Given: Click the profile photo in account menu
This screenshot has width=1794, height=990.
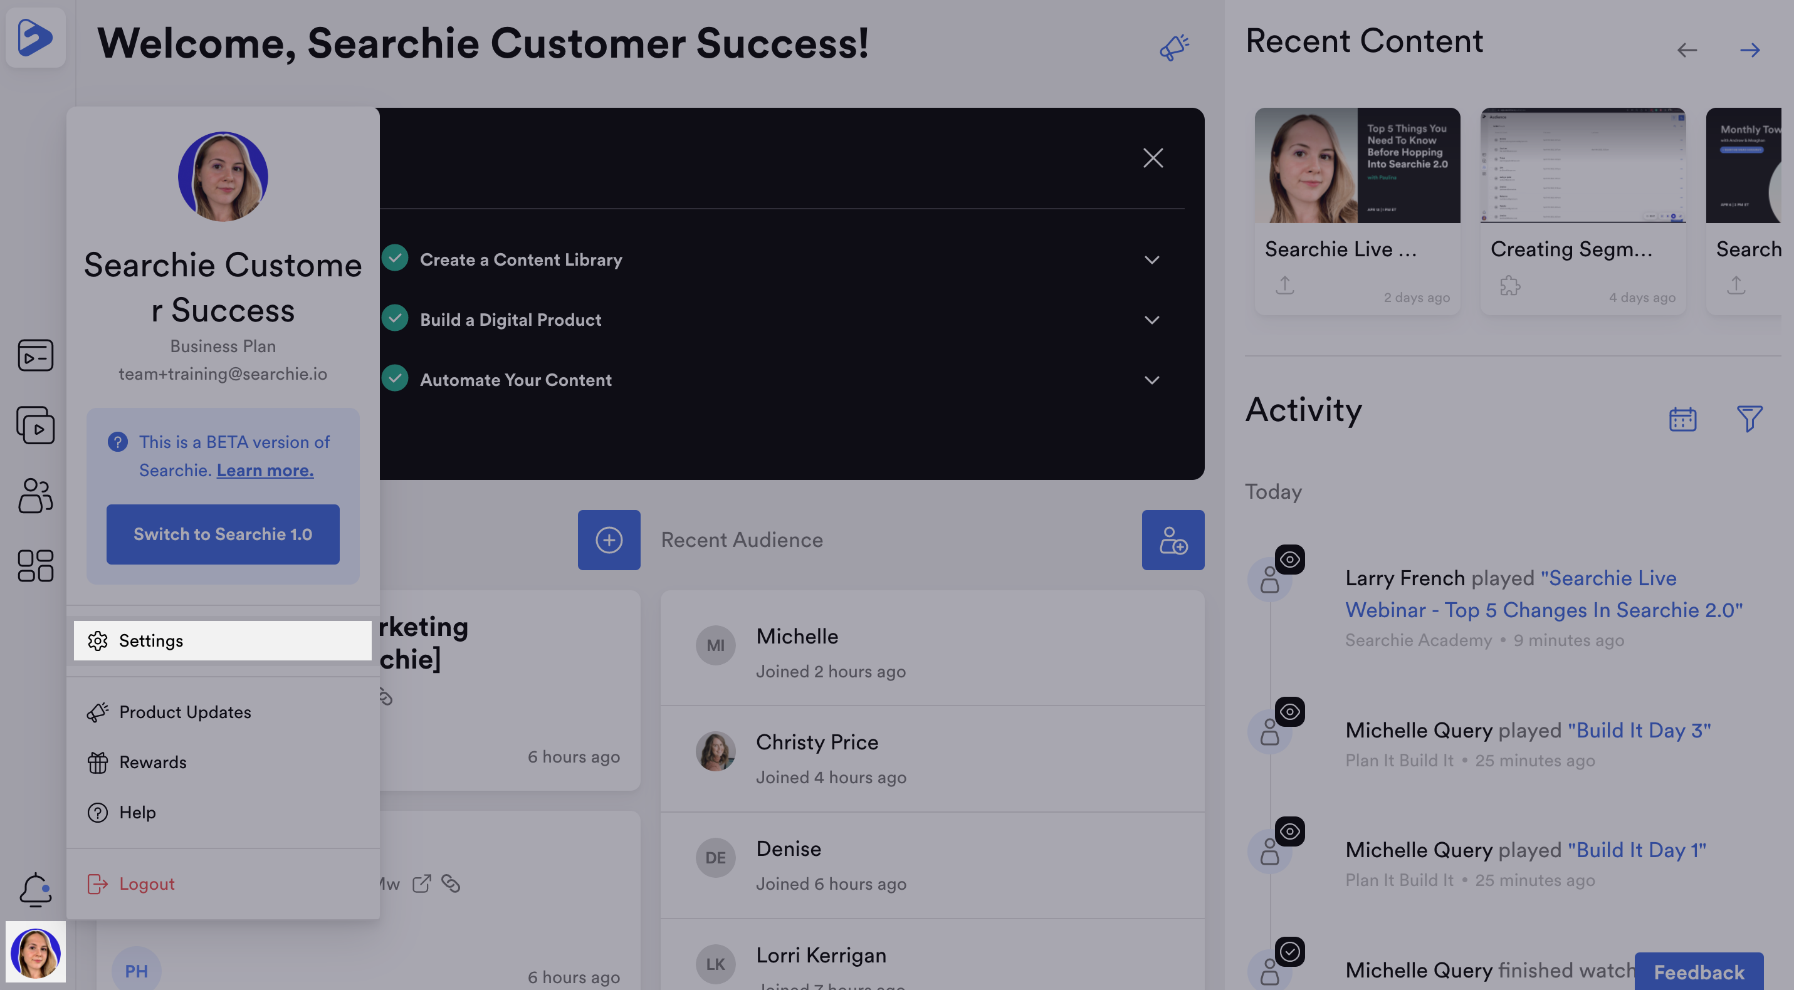Looking at the screenshot, I should 223,177.
